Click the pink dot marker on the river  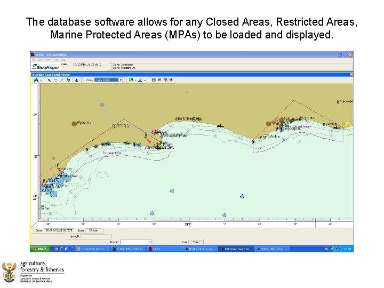[102, 105]
